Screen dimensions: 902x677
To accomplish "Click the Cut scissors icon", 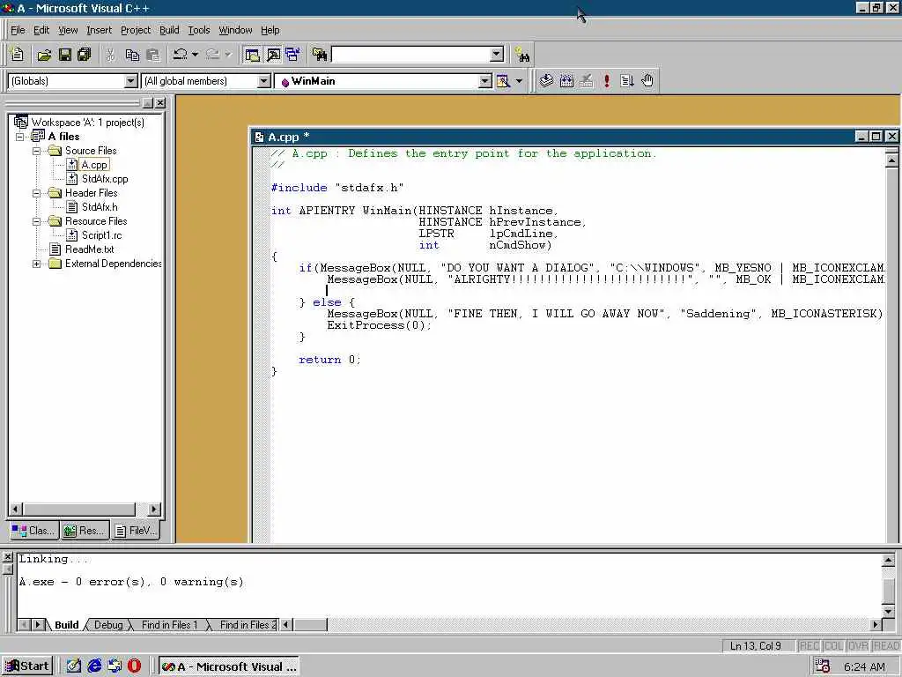I will pyautogui.click(x=111, y=55).
